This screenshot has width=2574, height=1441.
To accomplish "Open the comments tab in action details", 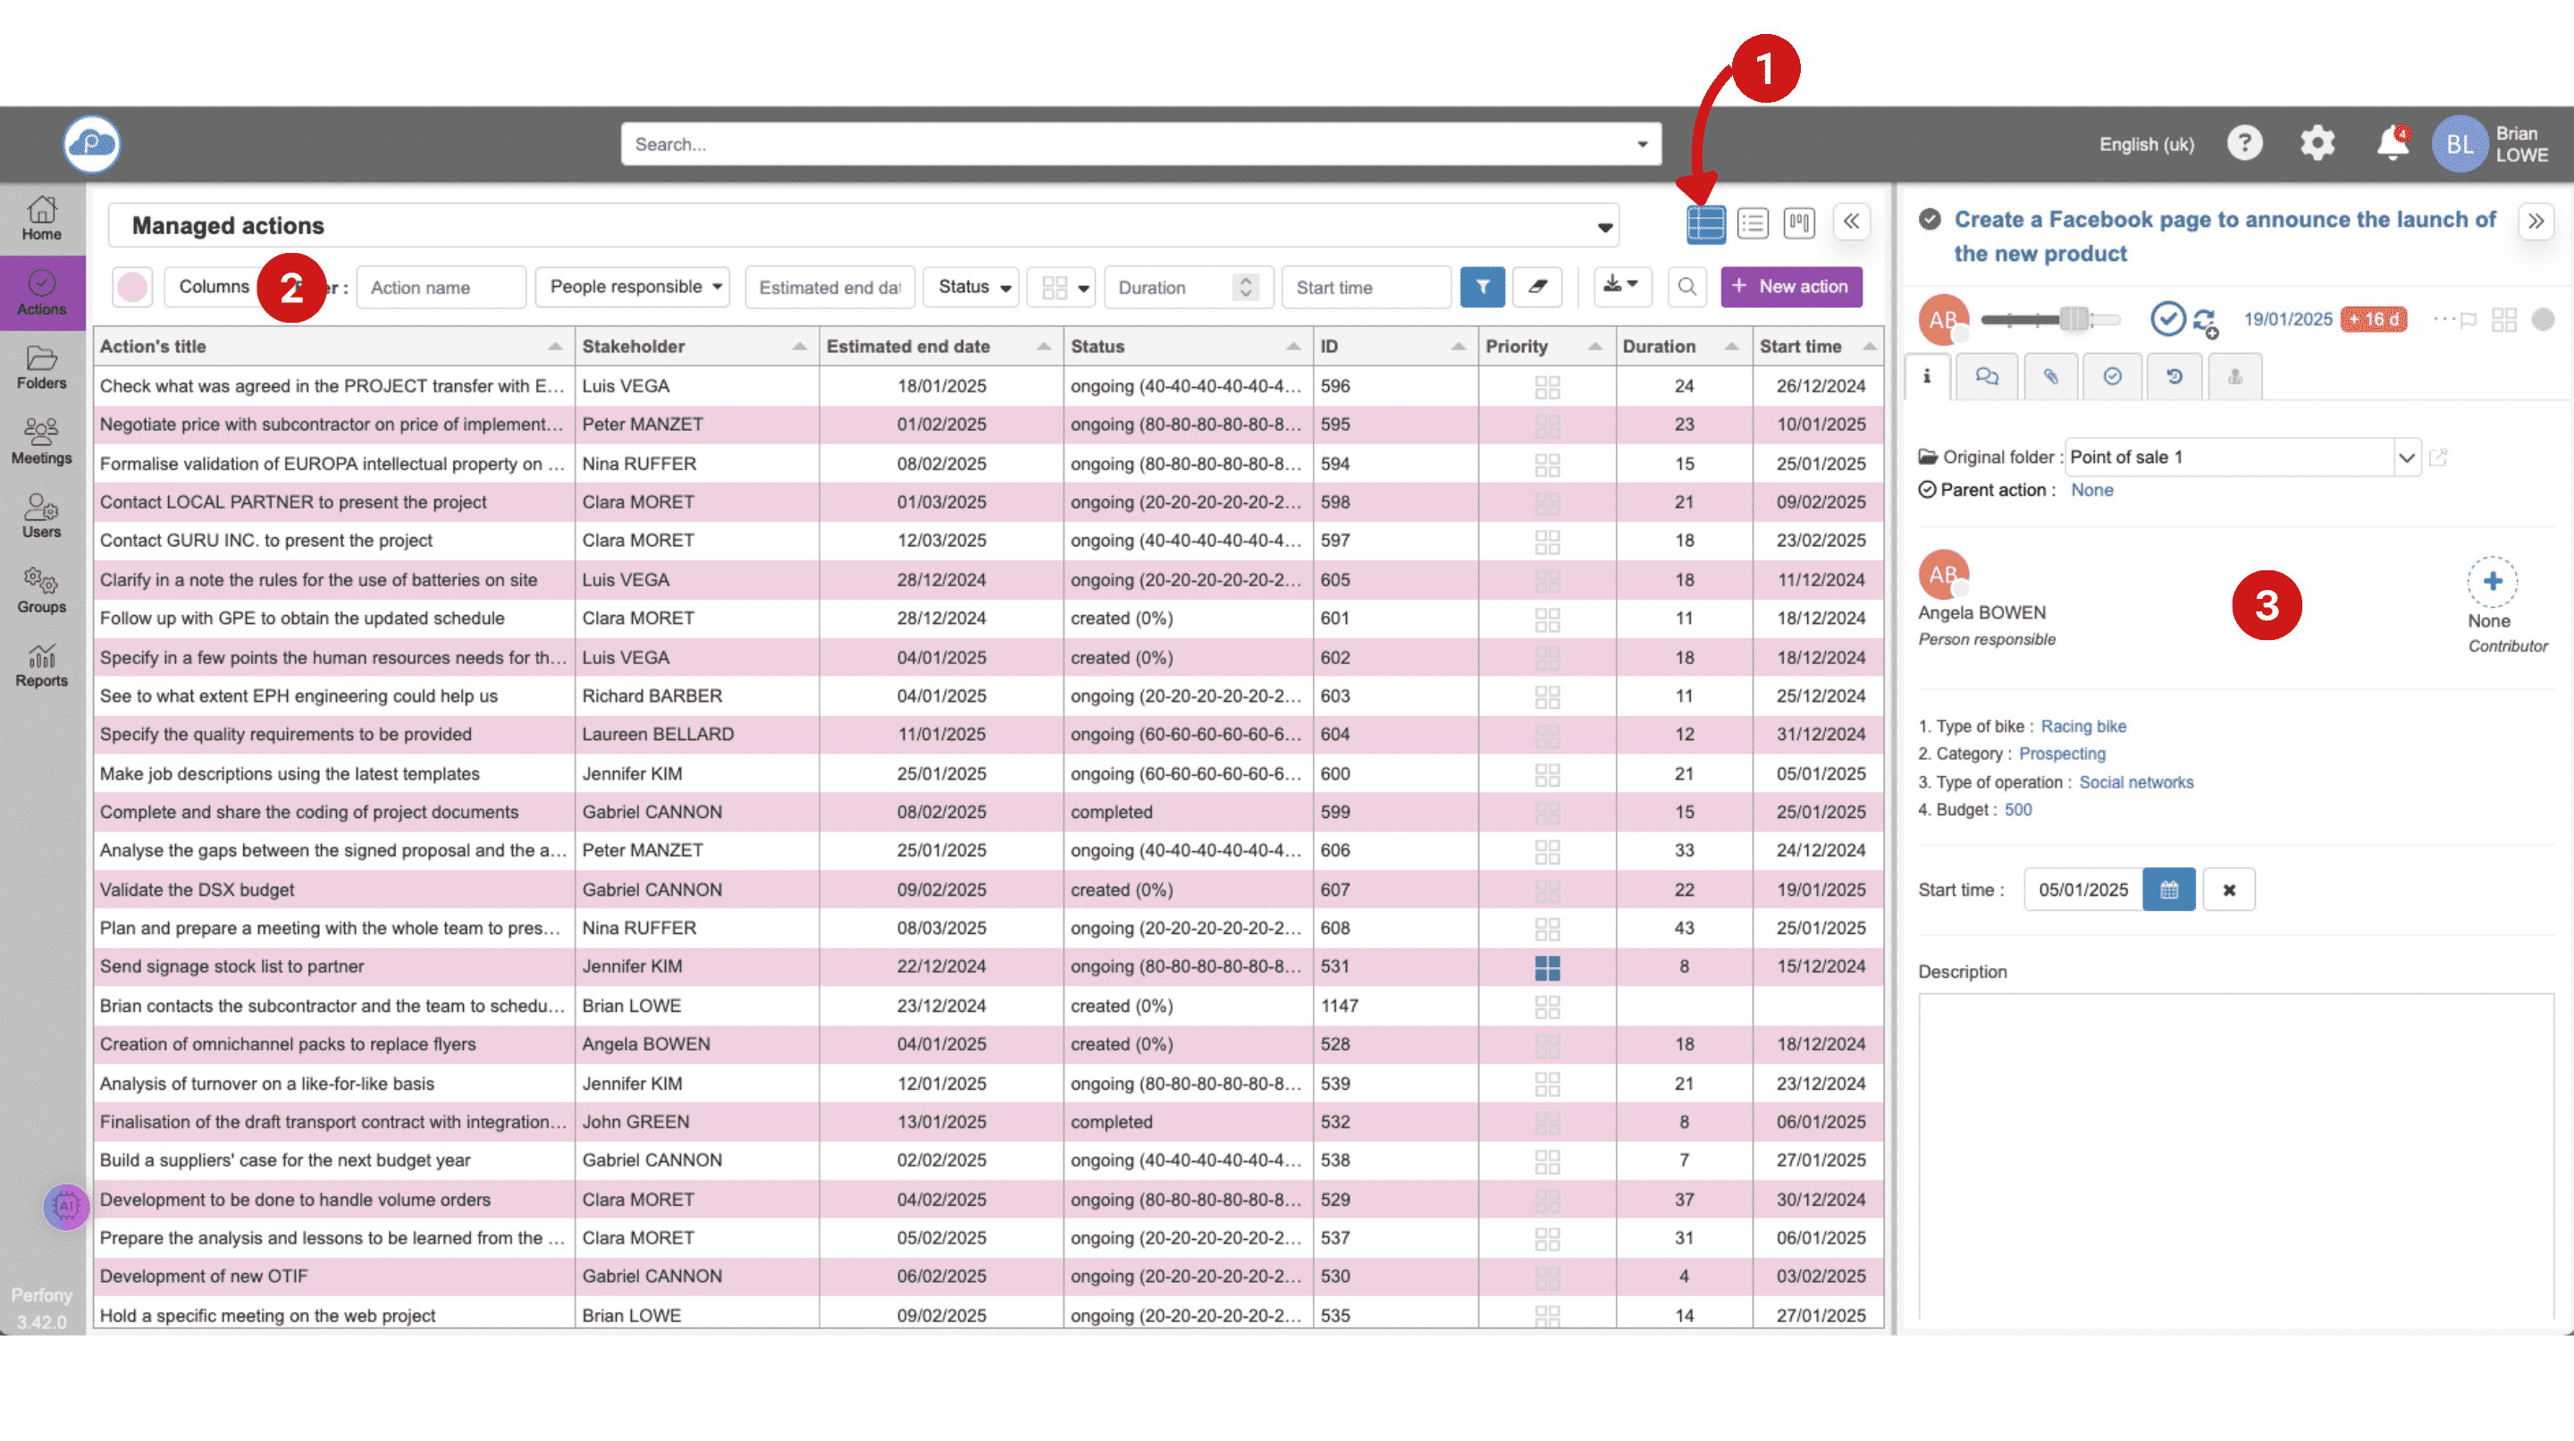I will coord(1987,376).
